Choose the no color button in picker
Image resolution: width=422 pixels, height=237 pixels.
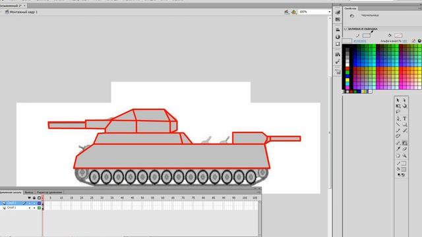[413, 41]
